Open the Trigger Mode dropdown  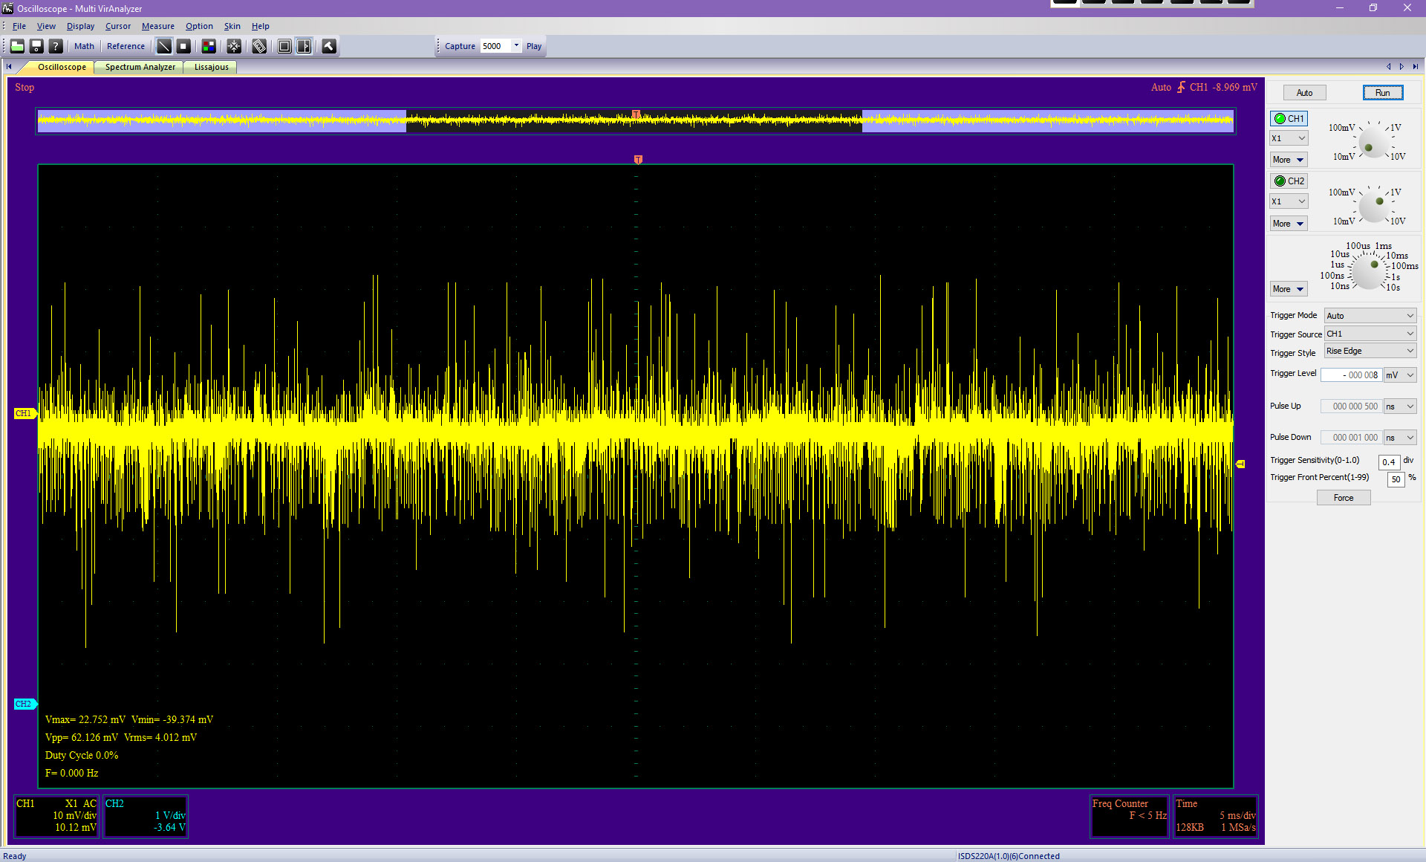tap(1370, 316)
